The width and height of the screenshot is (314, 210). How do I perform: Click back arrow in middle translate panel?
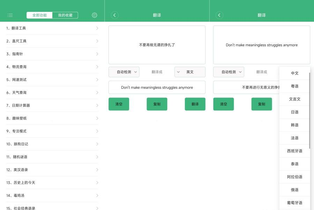click(x=115, y=15)
